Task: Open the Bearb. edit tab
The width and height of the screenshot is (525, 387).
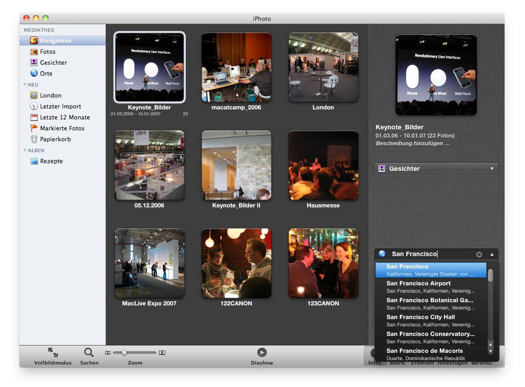Action: (398, 363)
